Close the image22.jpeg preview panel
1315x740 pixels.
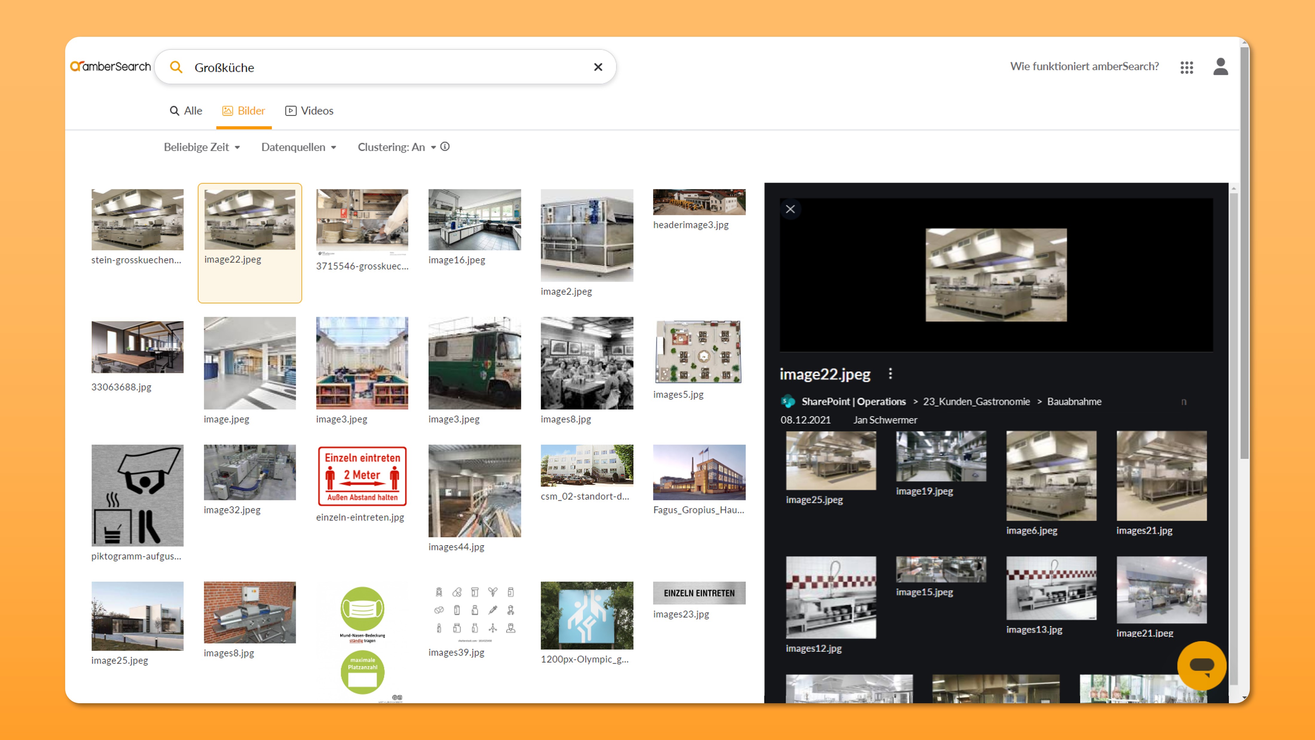(790, 209)
